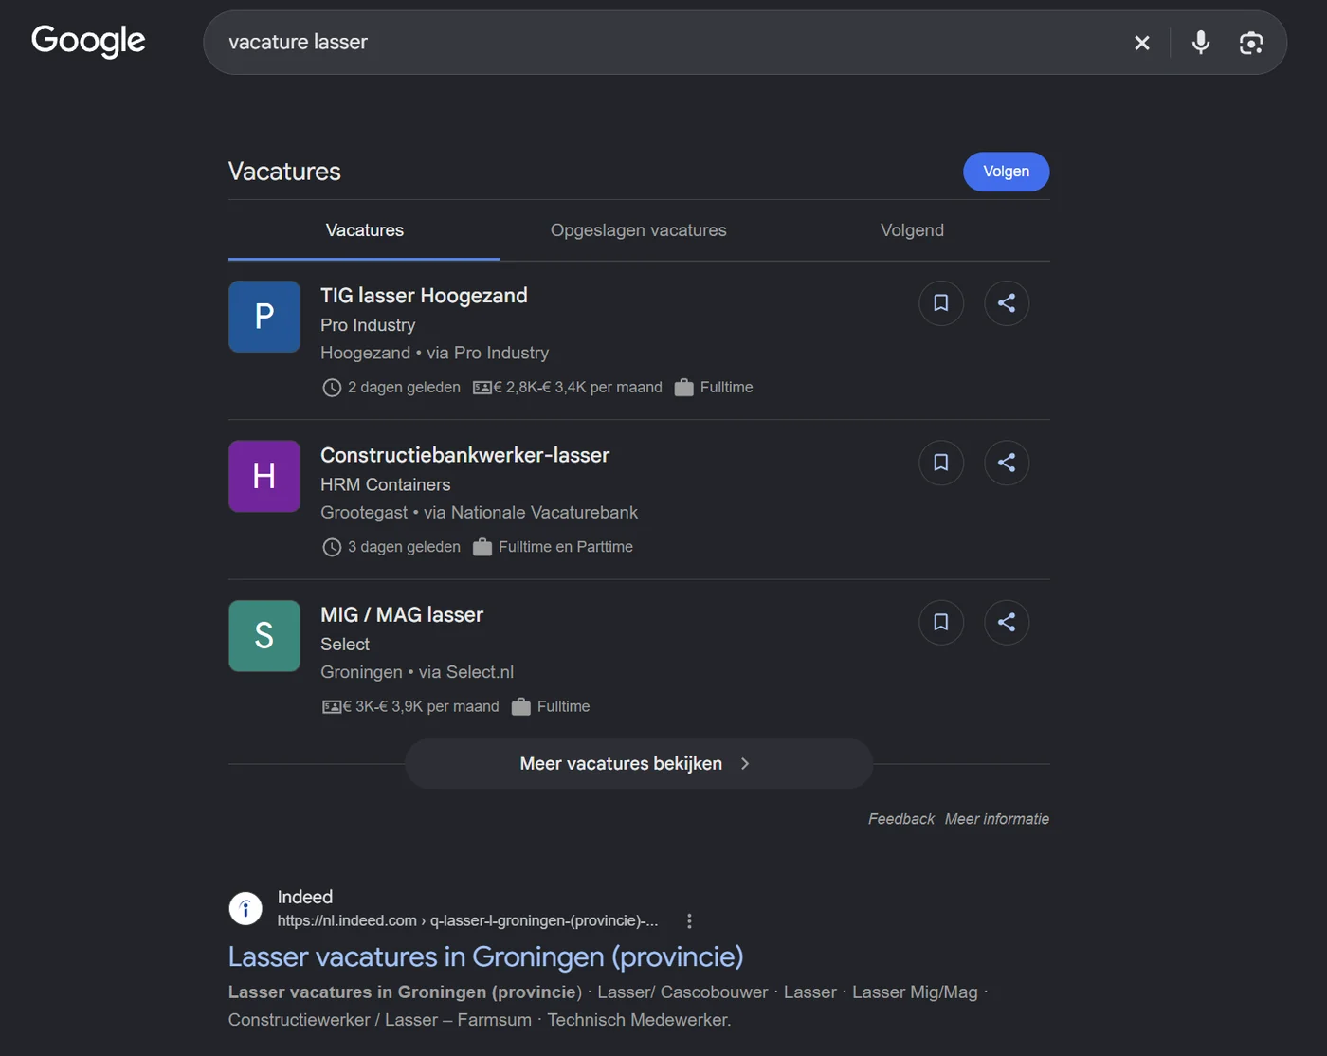Click the HRM Containers H logo
The width and height of the screenshot is (1327, 1056).
264,476
